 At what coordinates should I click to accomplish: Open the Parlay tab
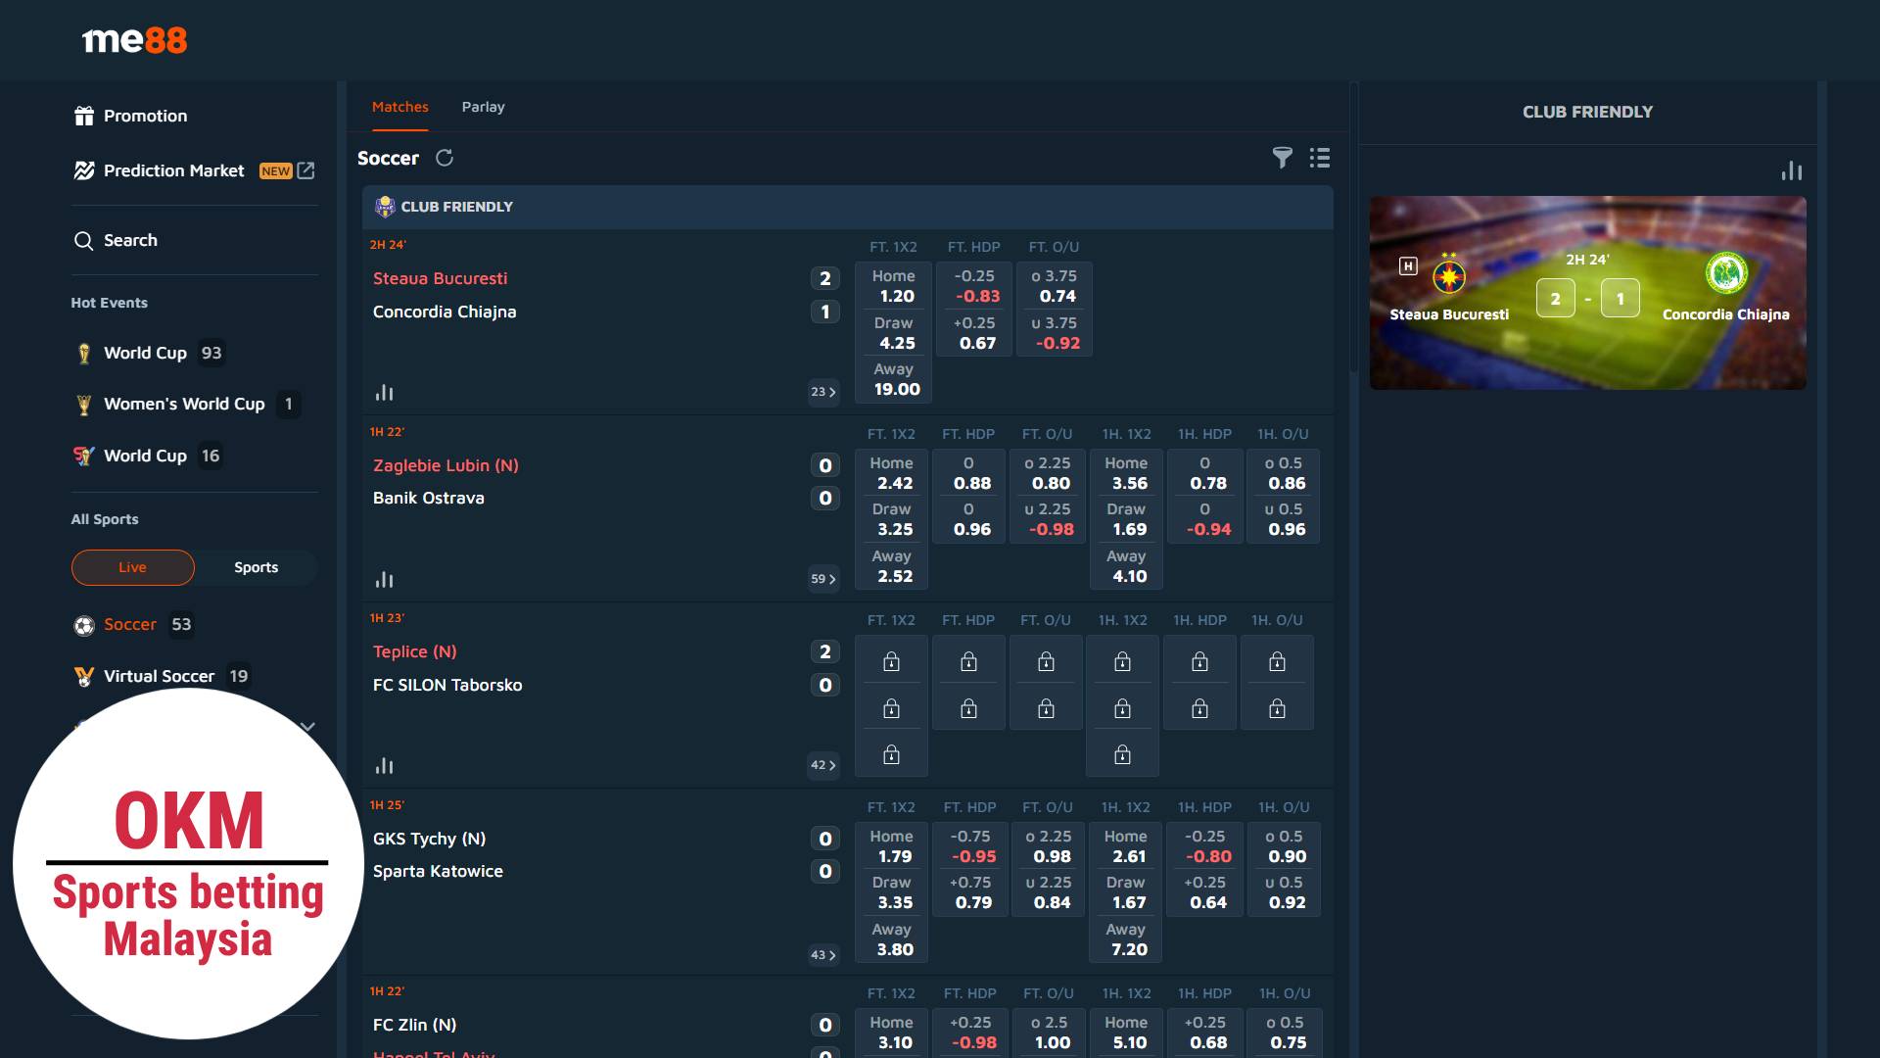pos(483,107)
